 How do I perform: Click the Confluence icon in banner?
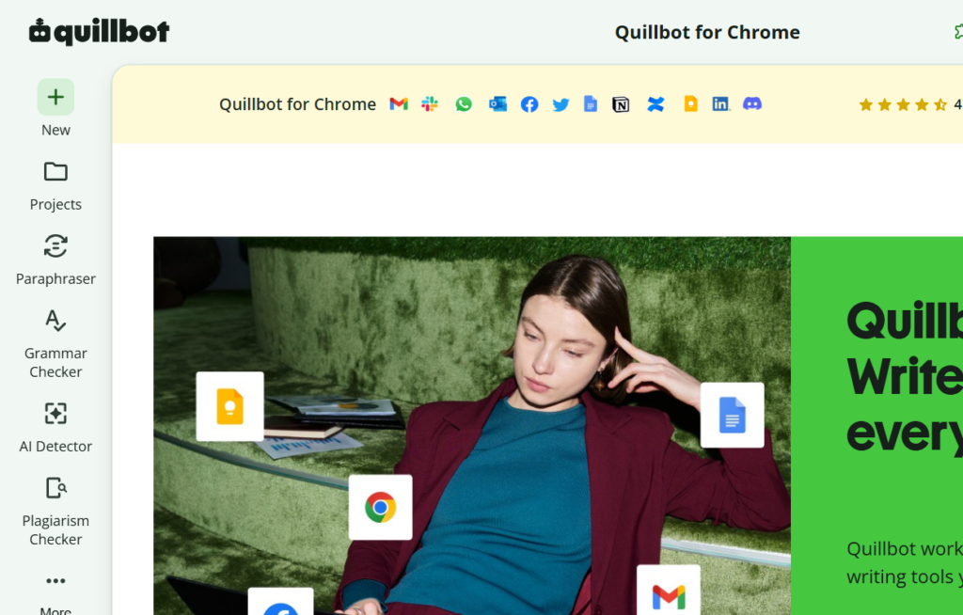[x=655, y=104]
